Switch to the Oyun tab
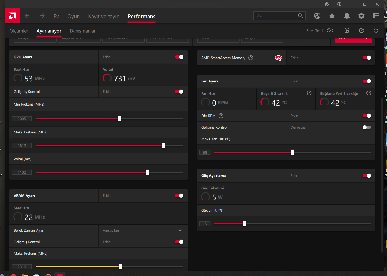Image resolution: width=387 pixels, height=276 pixels. pos(73,16)
